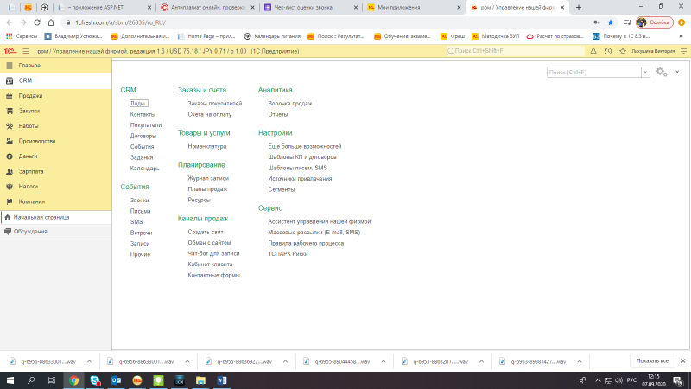Viewport: 691px width, 389px height.
Task: Open menu settings gear icon
Action: coord(661,72)
